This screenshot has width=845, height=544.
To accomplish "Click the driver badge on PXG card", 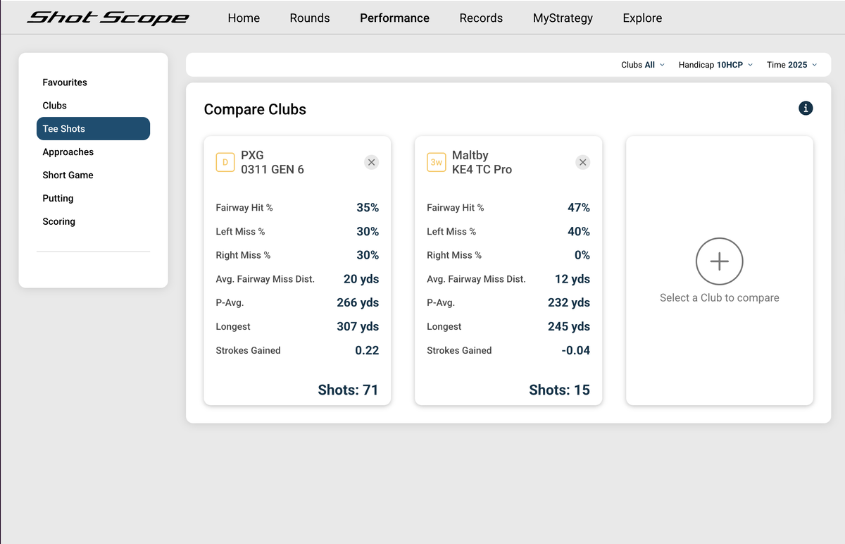I will pyautogui.click(x=225, y=162).
